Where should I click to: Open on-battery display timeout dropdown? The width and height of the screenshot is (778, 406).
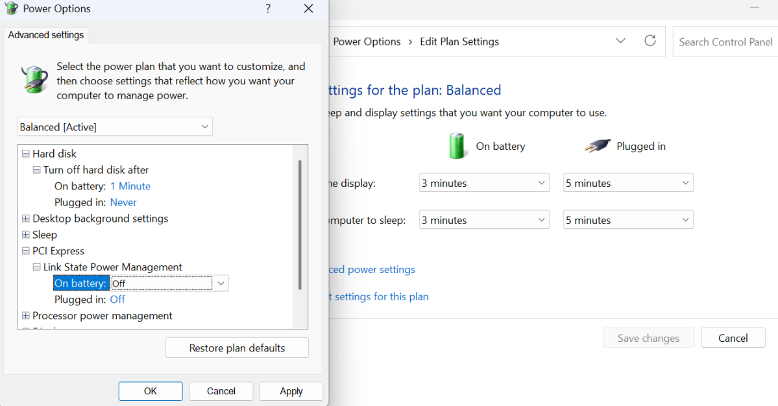point(484,183)
